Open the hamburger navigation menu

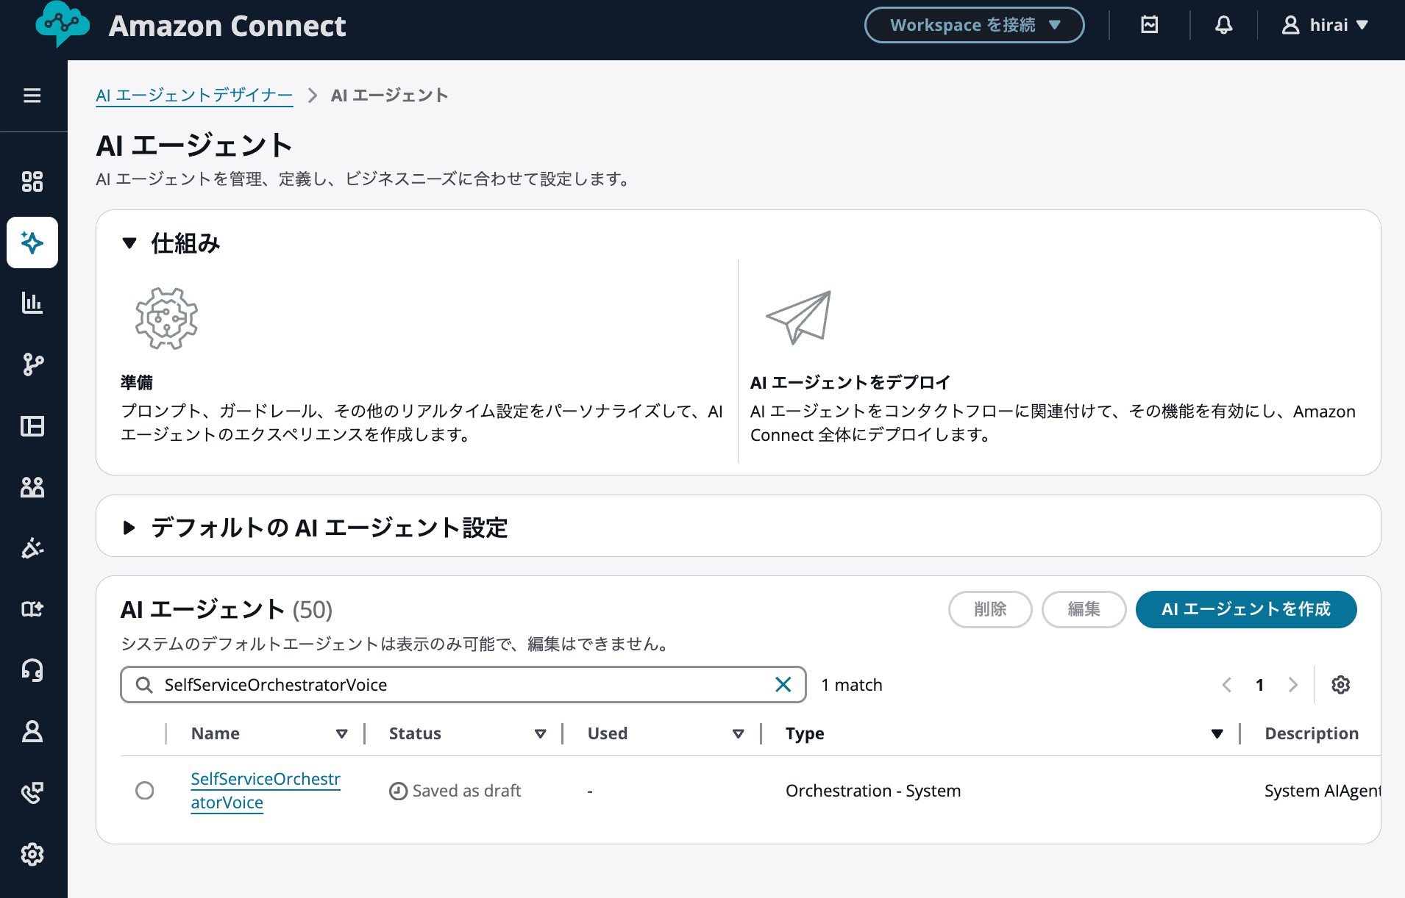(32, 96)
